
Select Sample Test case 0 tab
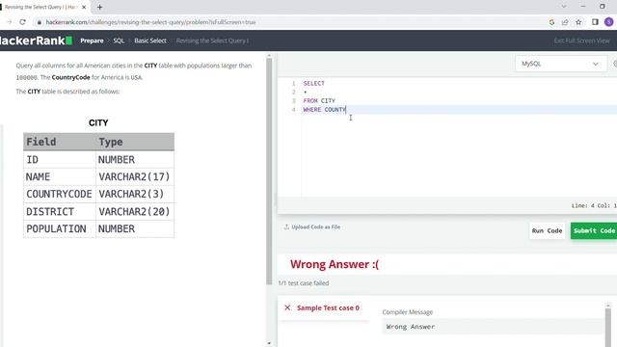click(x=328, y=307)
